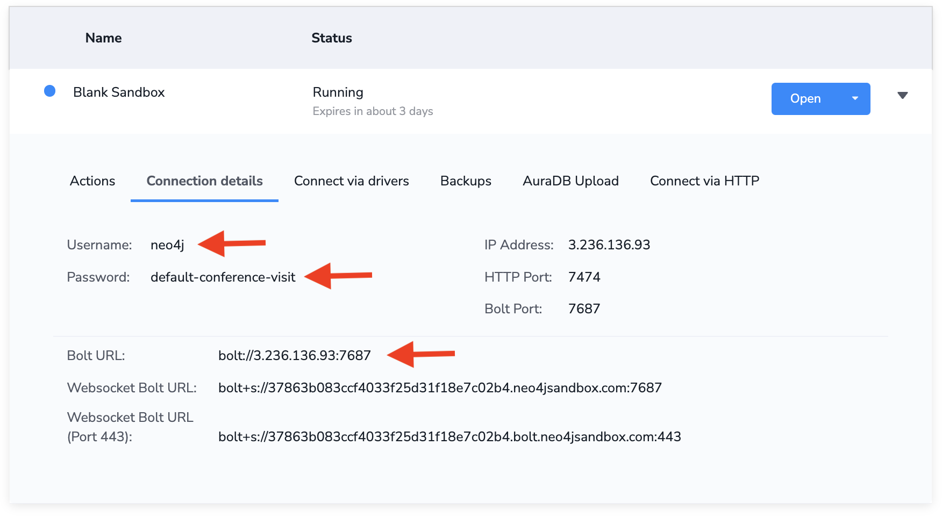
Task: Click the Bolt Port 7687 value
Action: click(583, 308)
